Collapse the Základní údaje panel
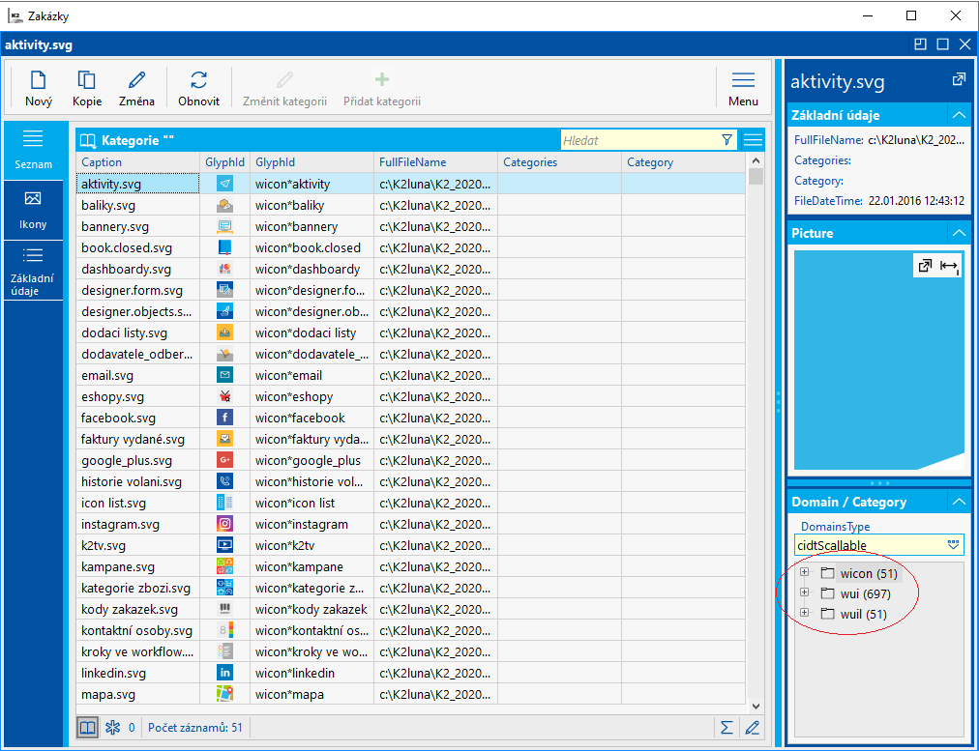 point(958,115)
